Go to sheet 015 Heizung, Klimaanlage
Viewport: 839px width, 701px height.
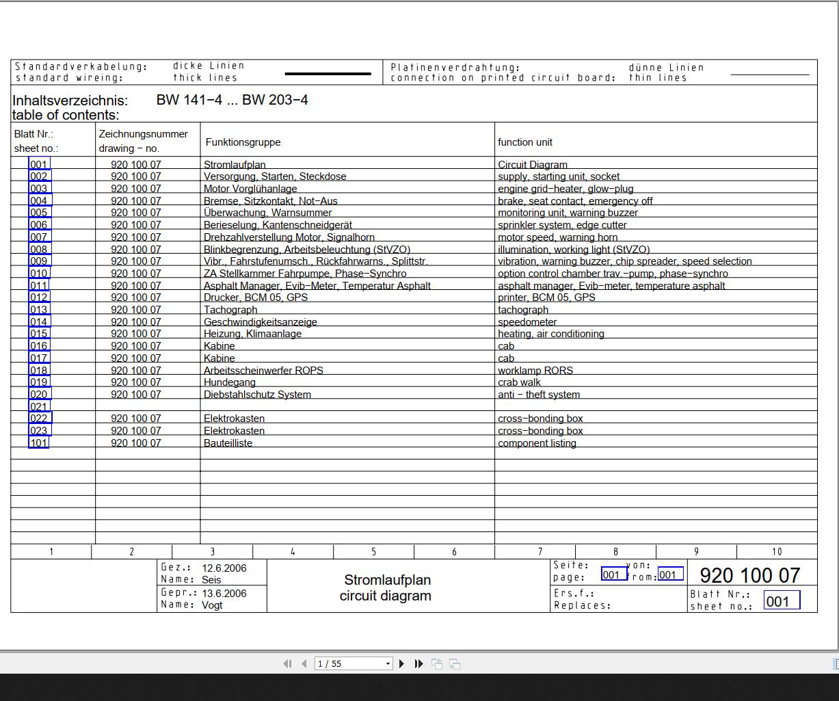point(39,334)
